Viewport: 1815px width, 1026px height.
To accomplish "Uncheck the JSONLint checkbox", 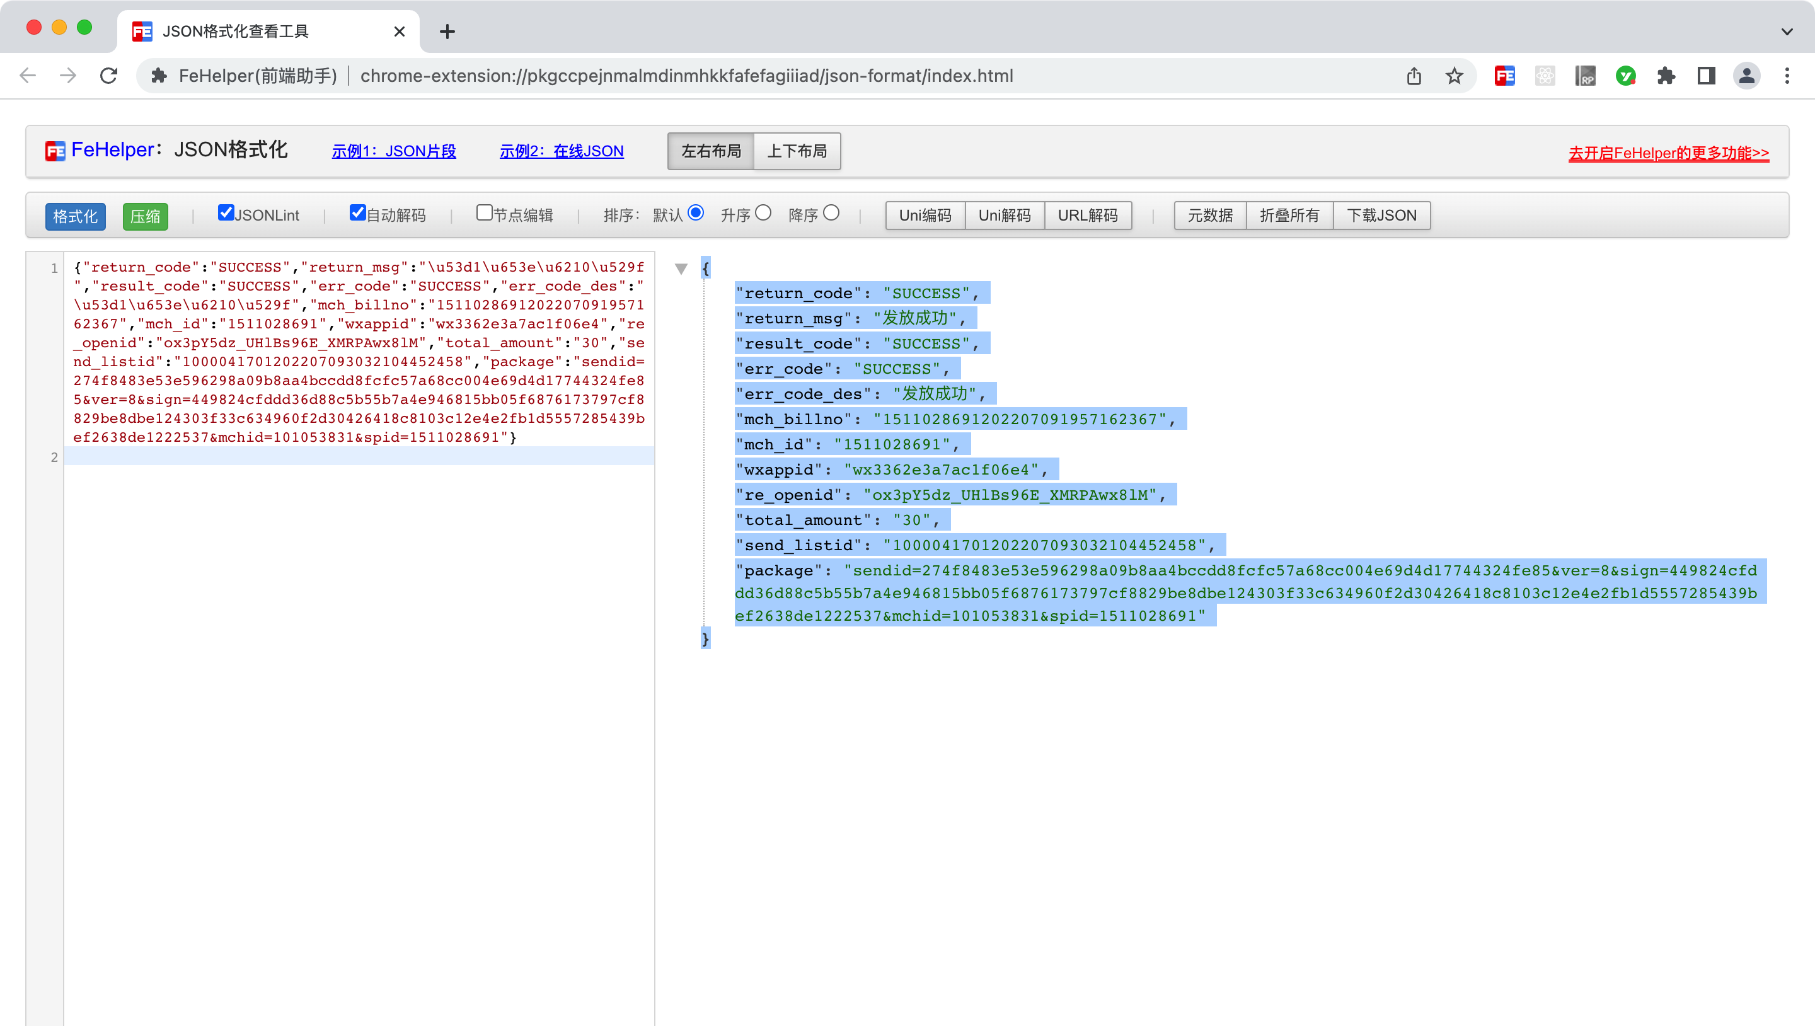I will (226, 212).
